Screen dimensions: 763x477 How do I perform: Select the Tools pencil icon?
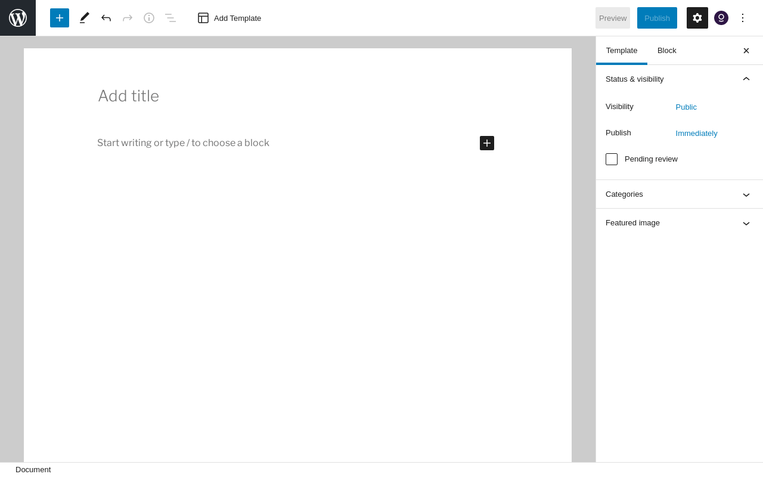tap(85, 18)
